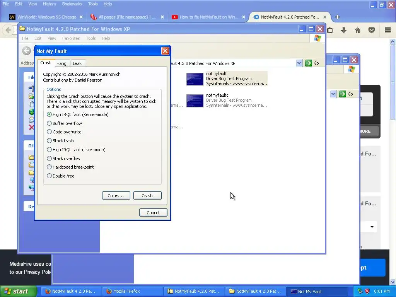This screenshot has width=396, height=297.
Task: Open notmyfaultc program icon in Explorer
Action: tap(195, 101)
